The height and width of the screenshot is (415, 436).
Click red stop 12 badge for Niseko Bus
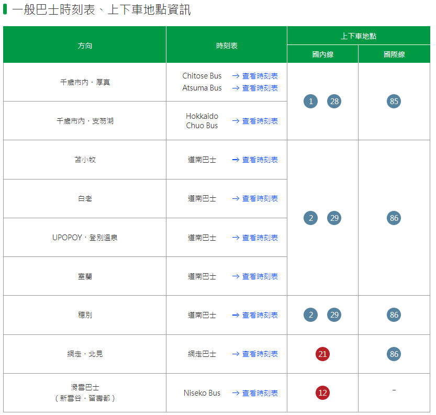click(x=322, y=393)
